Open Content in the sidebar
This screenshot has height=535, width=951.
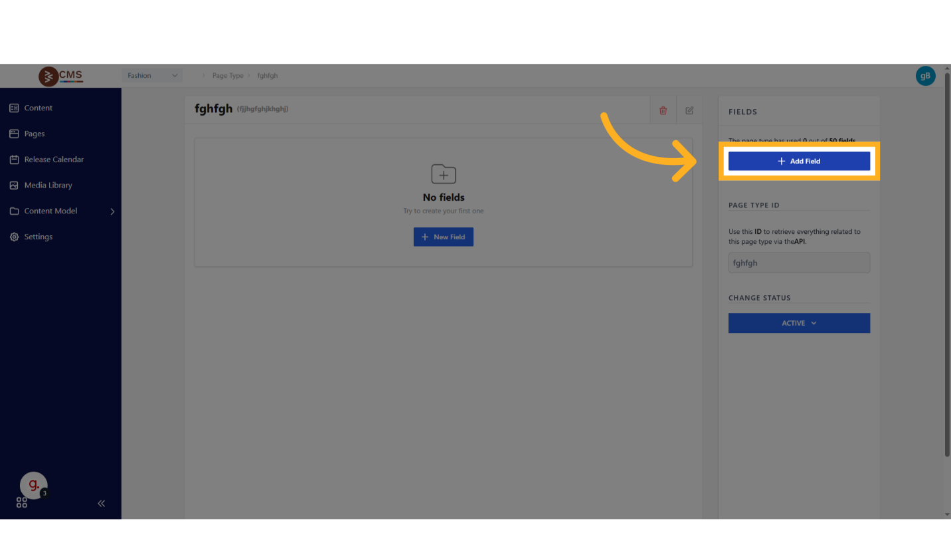click(38, 108)
